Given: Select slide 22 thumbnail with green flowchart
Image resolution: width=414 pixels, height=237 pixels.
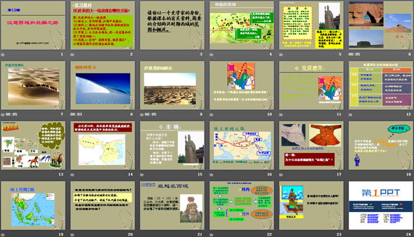Looking at the screenshot, I should point(242,205).
